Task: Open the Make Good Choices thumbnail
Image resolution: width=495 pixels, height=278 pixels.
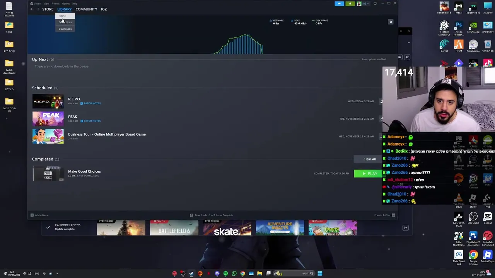Action: pyautogui.click(x=48, y=173)
